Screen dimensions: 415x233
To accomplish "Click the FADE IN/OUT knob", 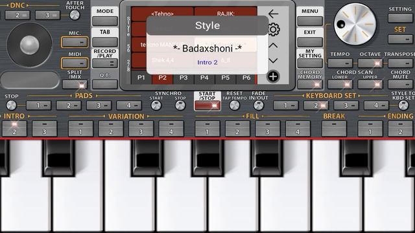I will click(259, 105).
